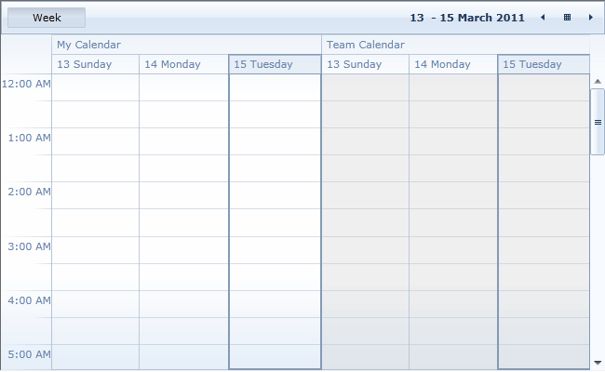The width and height of the screenshot is (605, 372).
Task: Open 13 Sunday header under Team Calendar
Action: [365, 64]
